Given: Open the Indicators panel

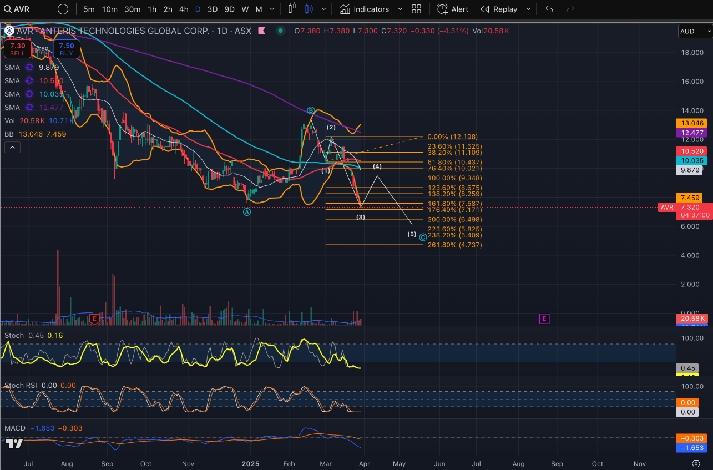Looking at the screenshot, I should [x=365, y=9].
